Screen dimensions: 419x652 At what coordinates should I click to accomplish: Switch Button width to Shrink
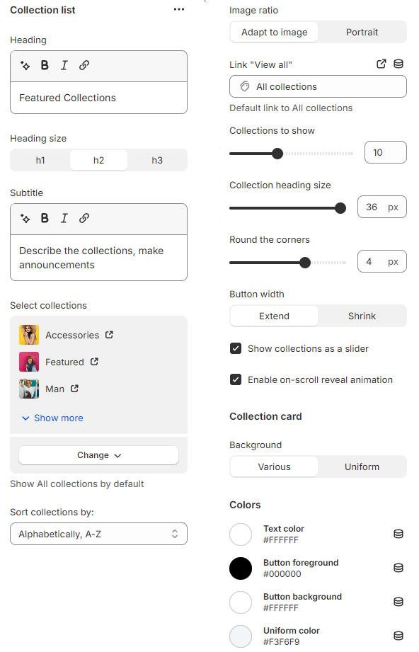pyautogui.click(x=362, y=314)
